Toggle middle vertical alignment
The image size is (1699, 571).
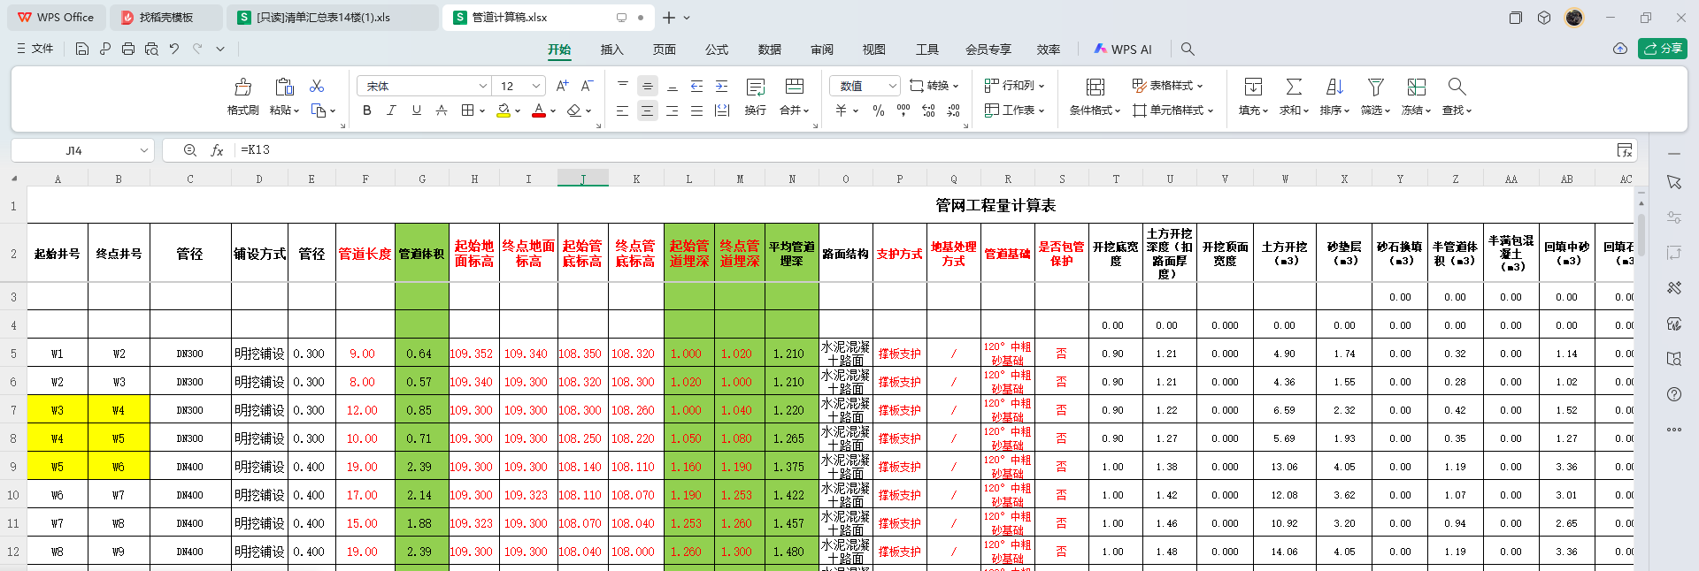(x=648, y=86)
